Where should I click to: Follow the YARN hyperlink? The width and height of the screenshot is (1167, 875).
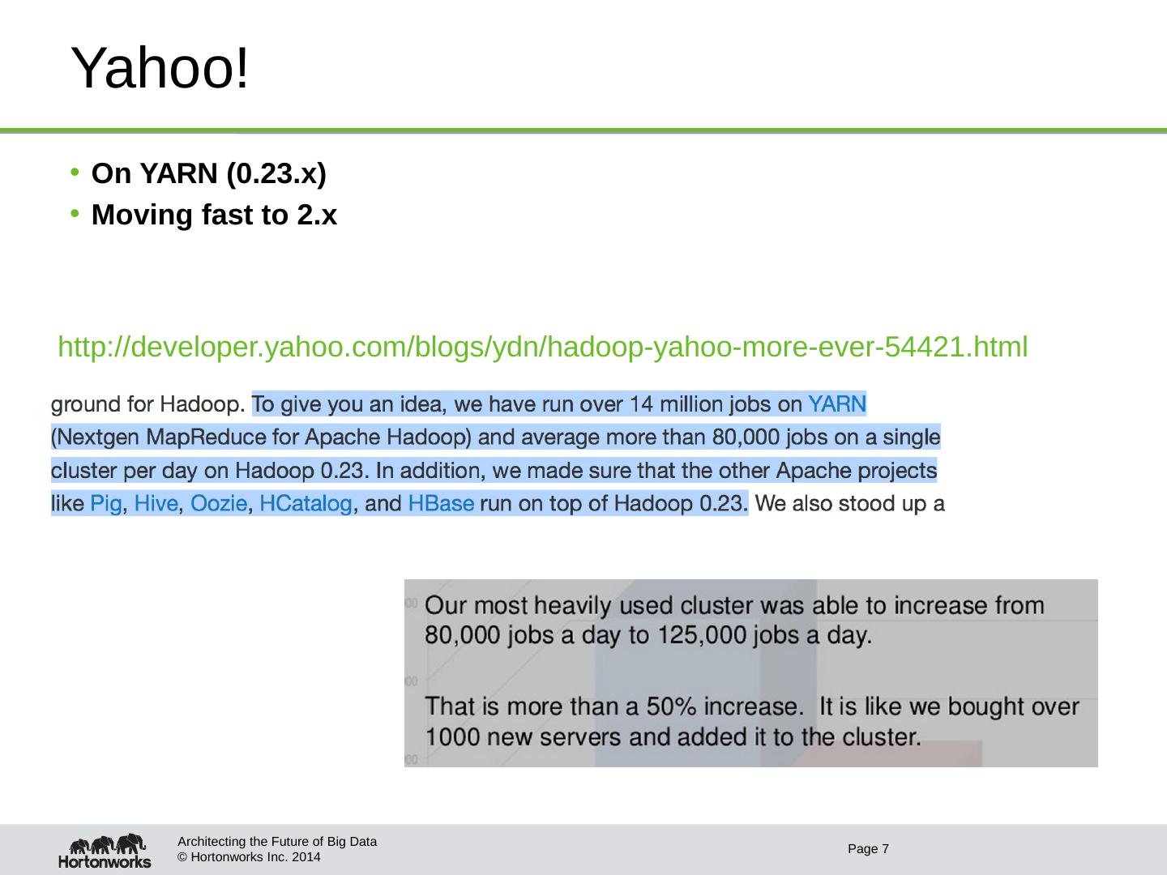pos(838,403)
